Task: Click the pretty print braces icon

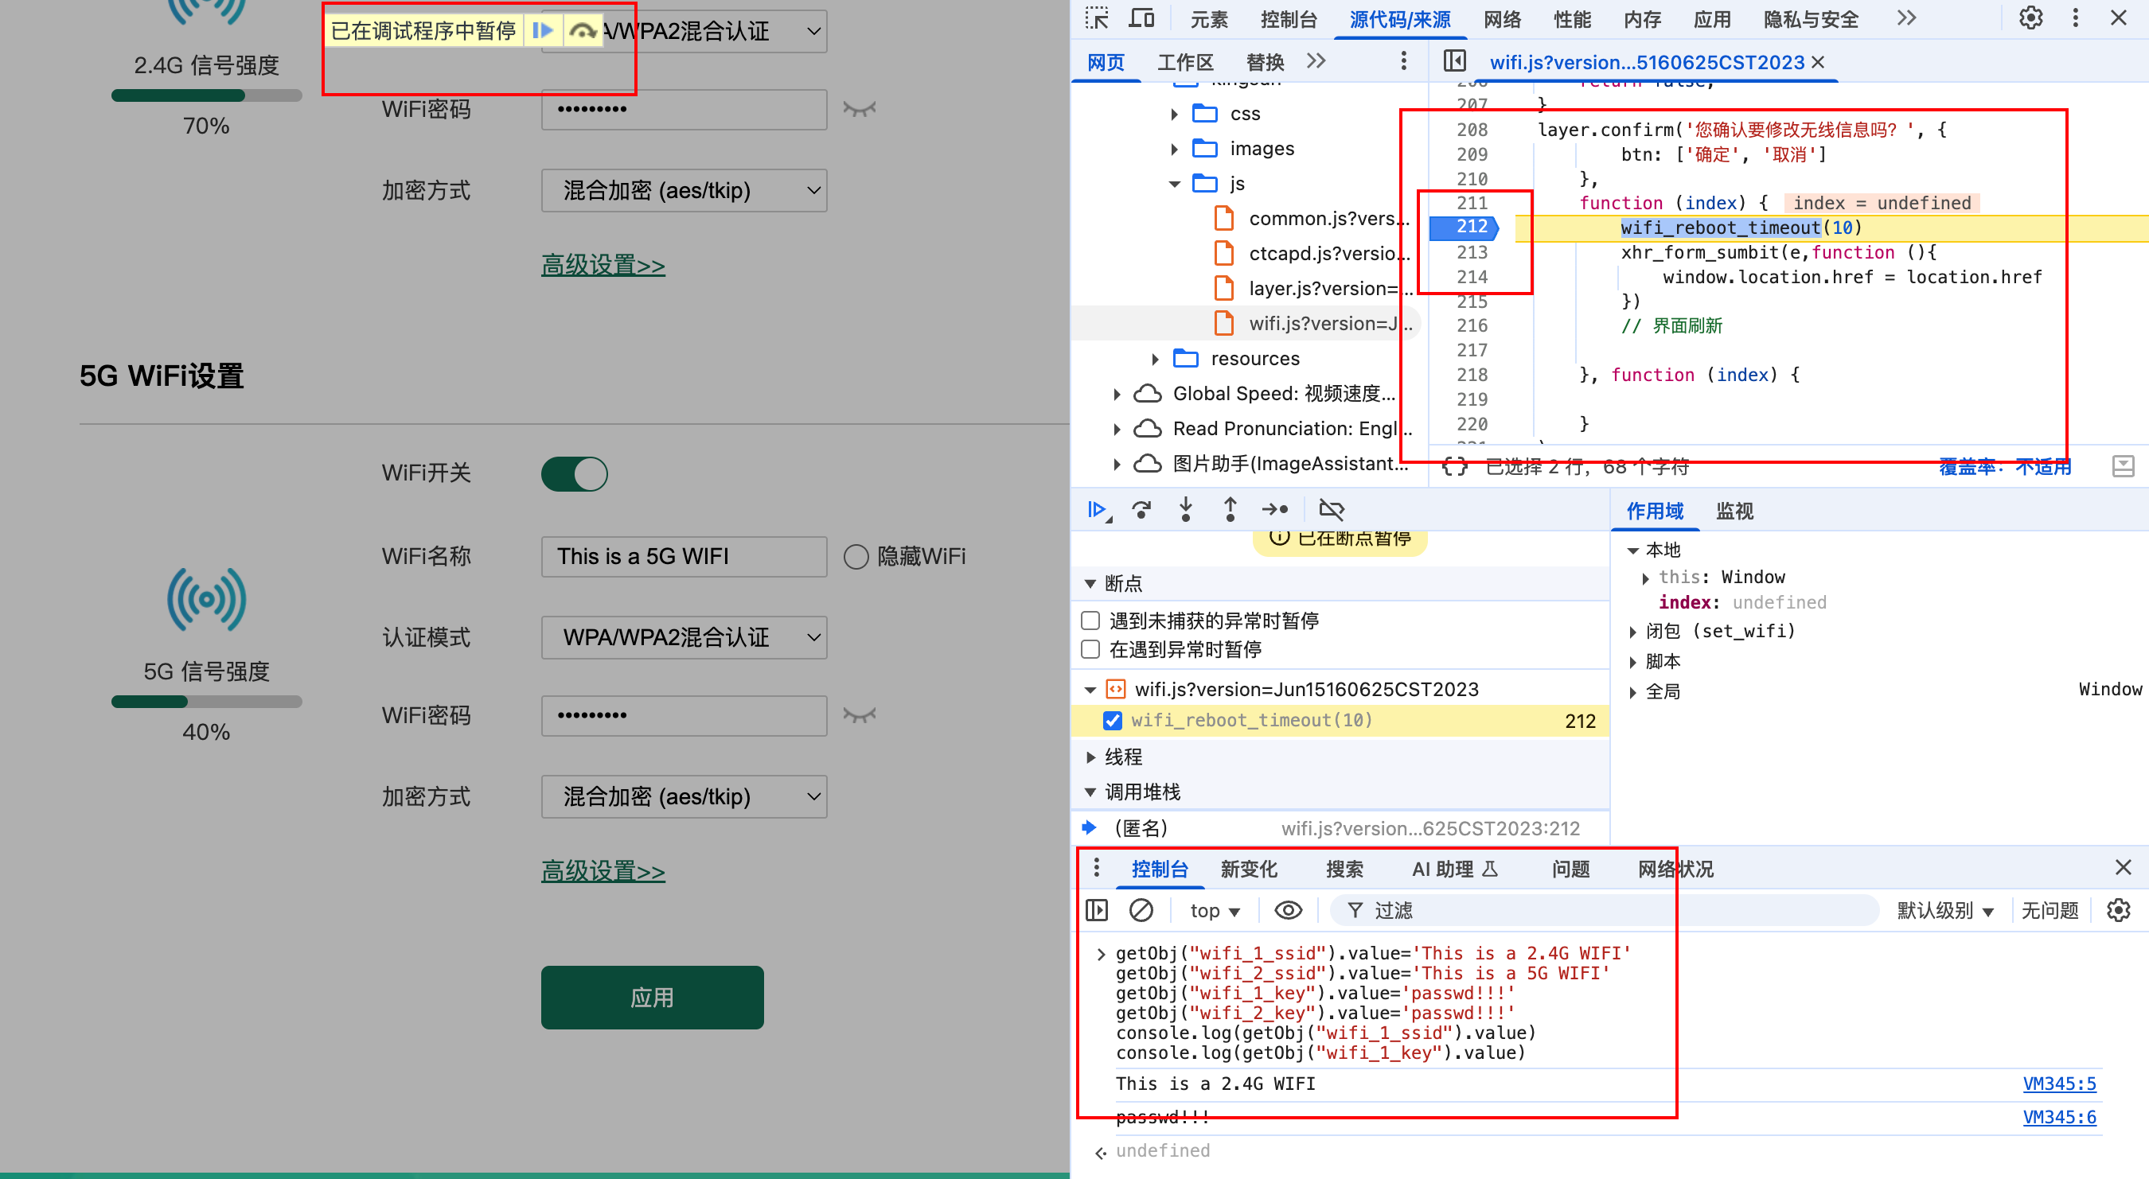Action: coord(1454,467)
